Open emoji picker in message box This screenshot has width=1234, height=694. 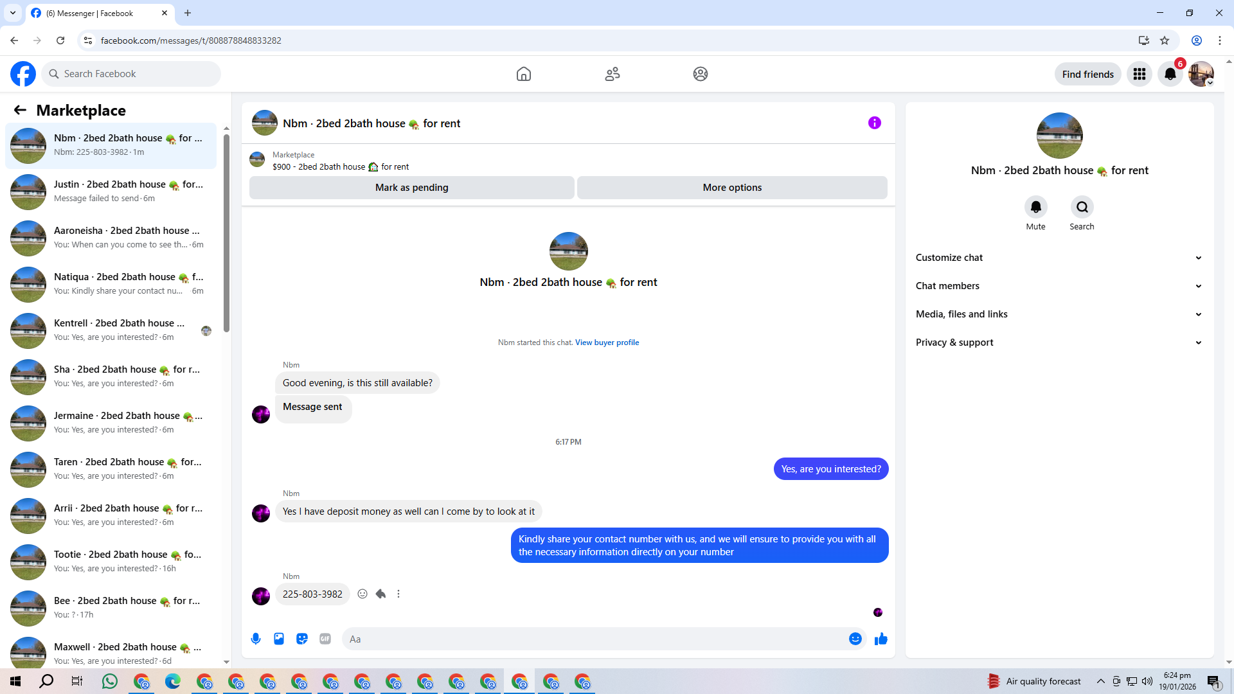coord(855,639)
